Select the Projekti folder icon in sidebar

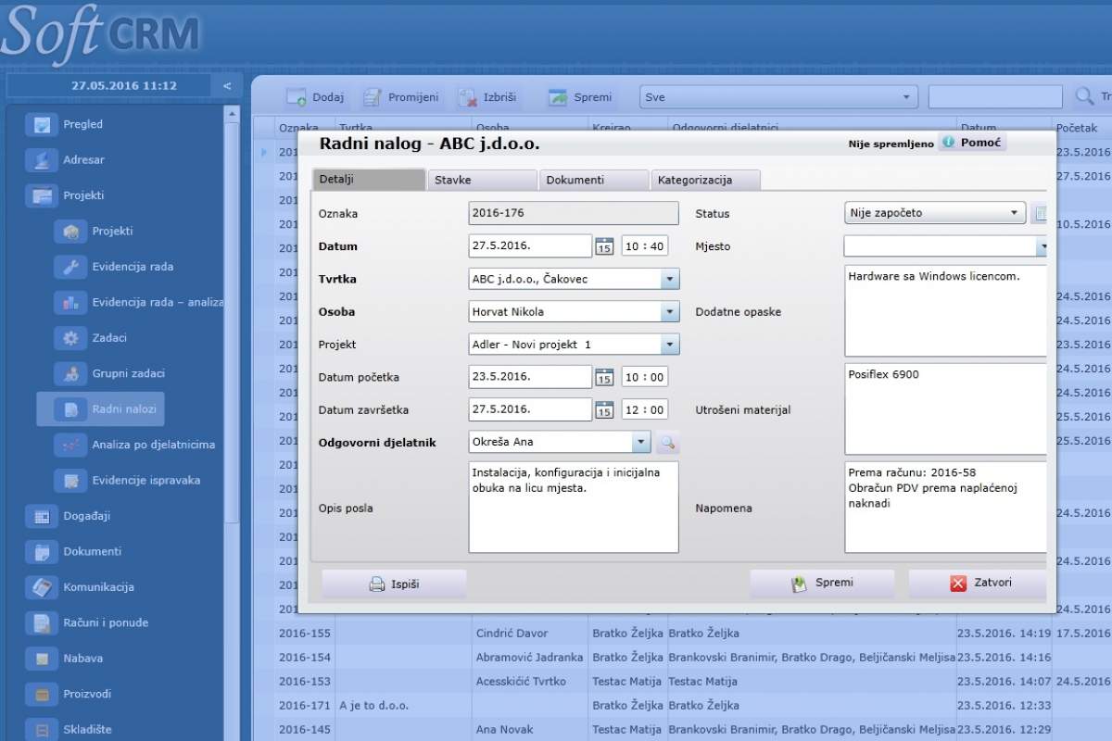(42, 195)
